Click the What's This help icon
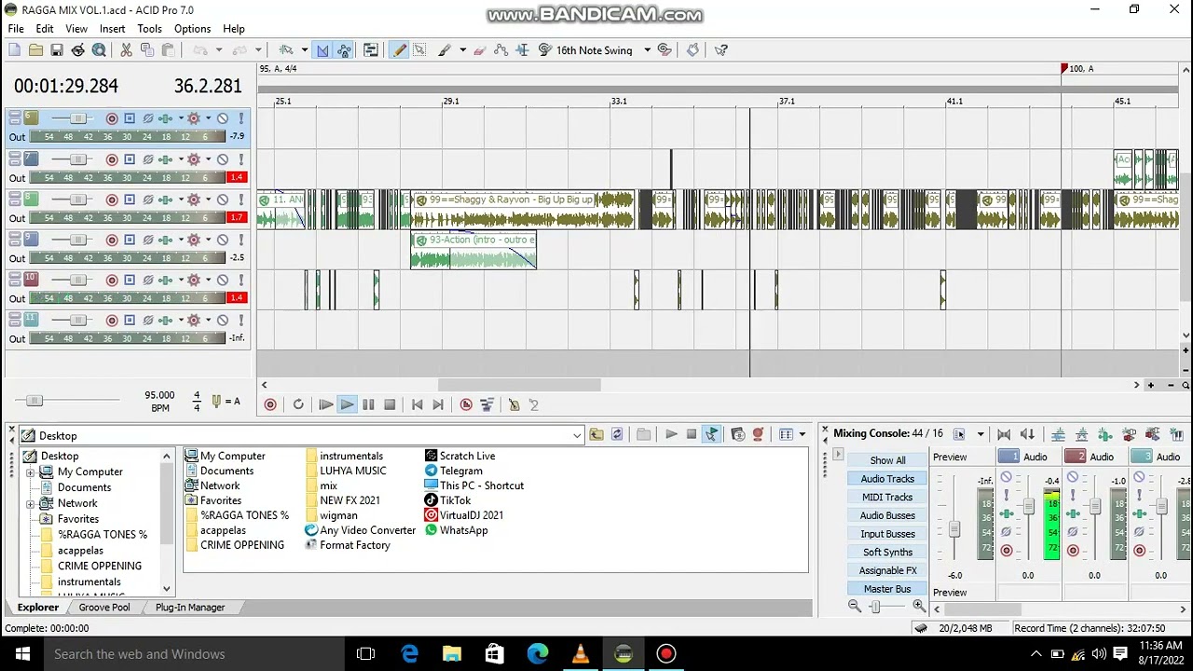 click(721, 50)
